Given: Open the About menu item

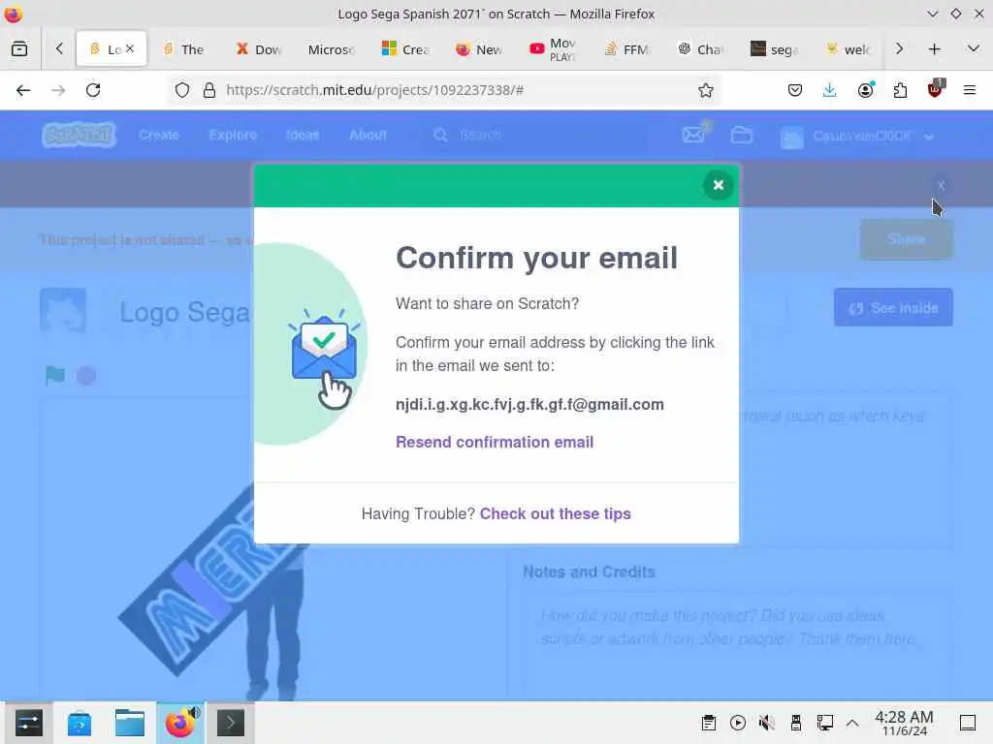Looking at the screenshot, I should click(x=368, y=135).
